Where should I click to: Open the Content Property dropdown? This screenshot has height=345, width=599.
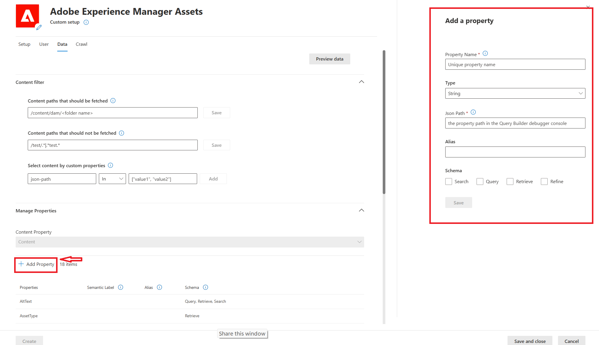190,242
